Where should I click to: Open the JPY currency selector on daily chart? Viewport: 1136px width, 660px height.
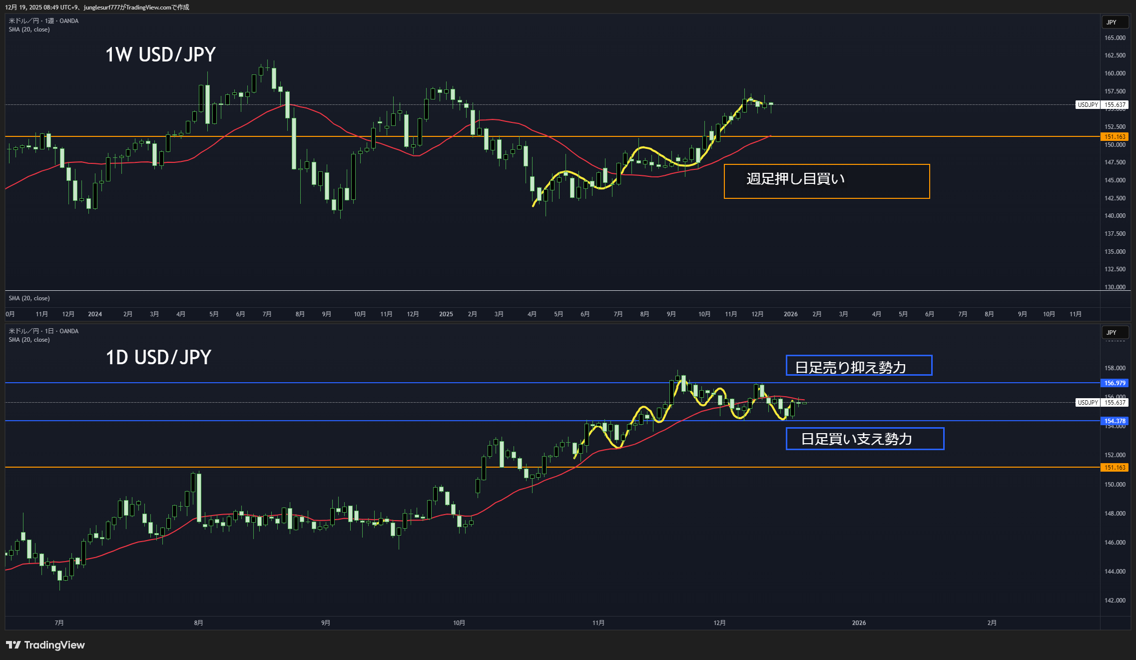point(1115,332)
